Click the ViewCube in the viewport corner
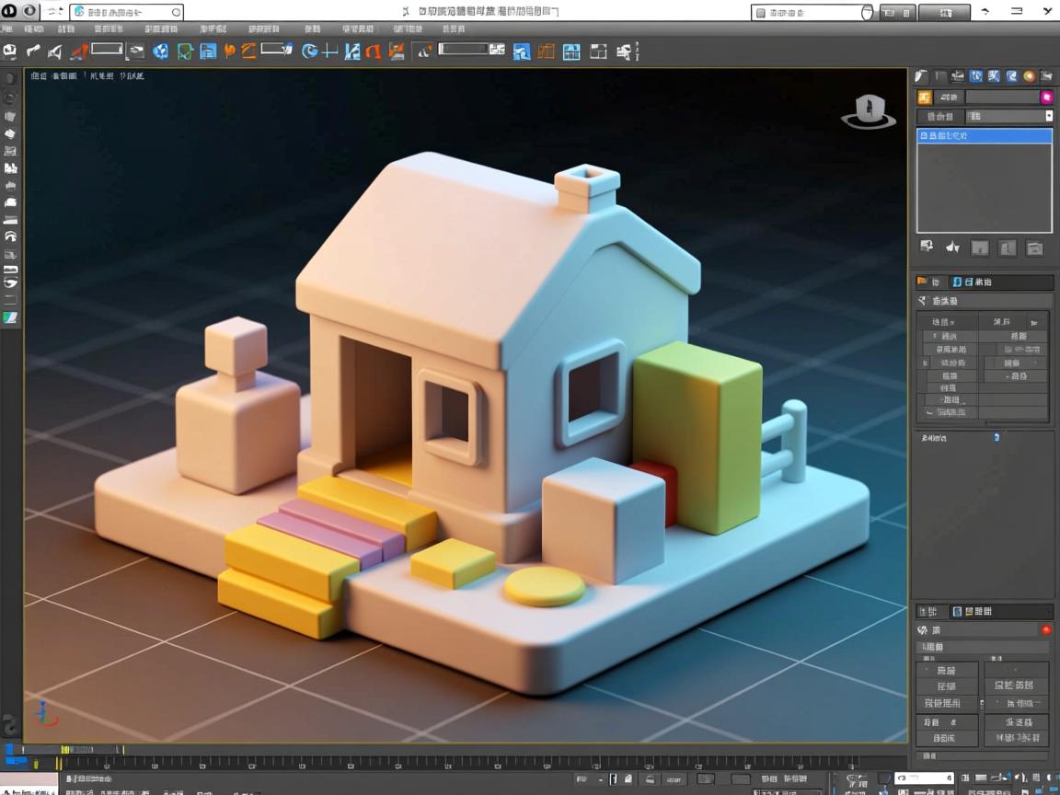This screenshot has width=1060, height=795. click(868, 110)
